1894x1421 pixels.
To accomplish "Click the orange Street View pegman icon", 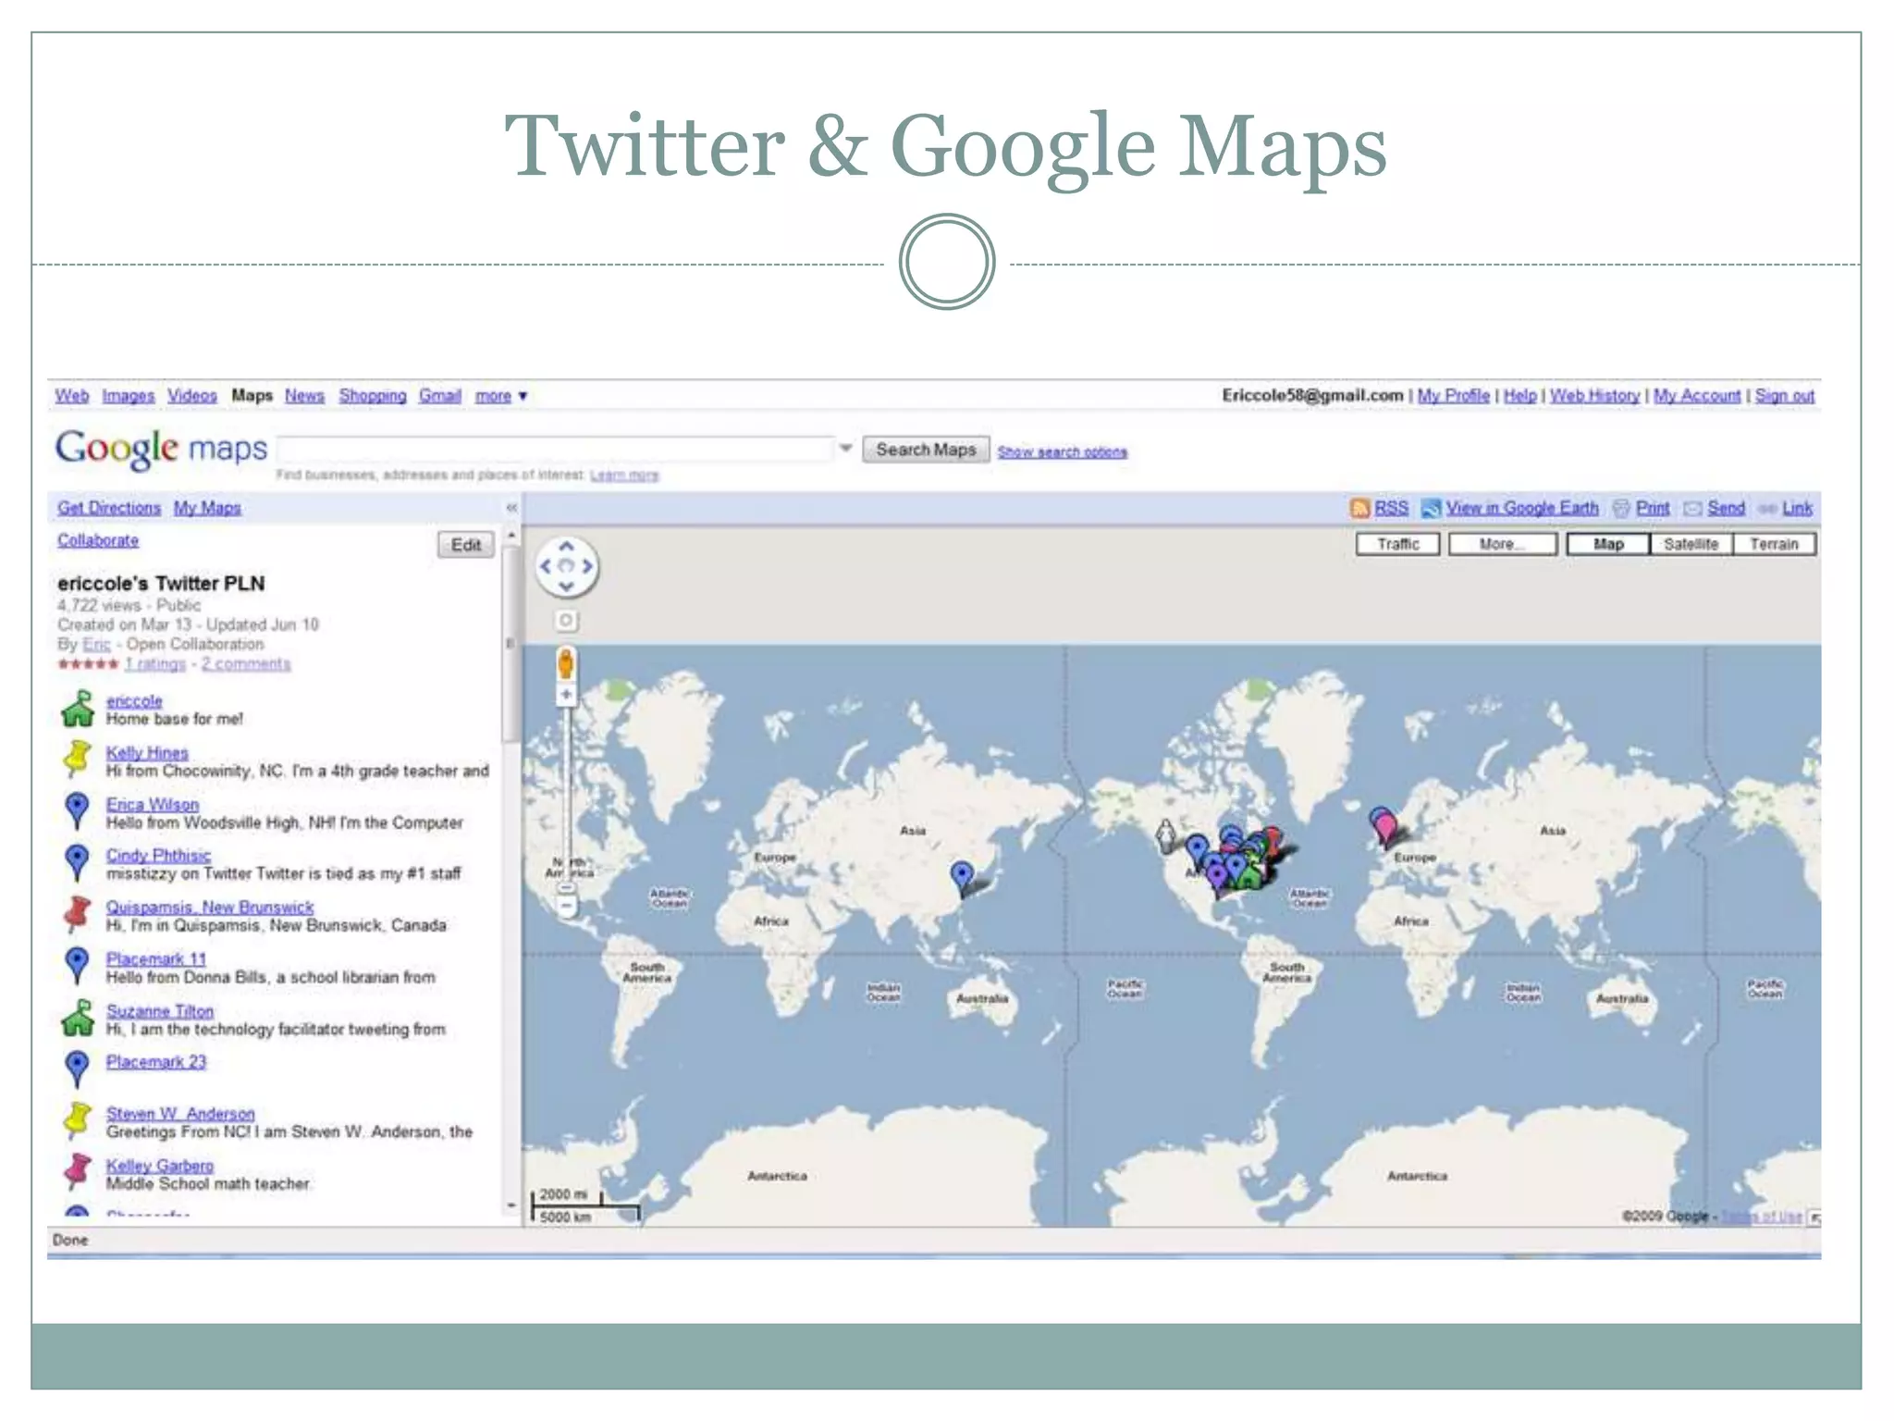I will (566, 664).
